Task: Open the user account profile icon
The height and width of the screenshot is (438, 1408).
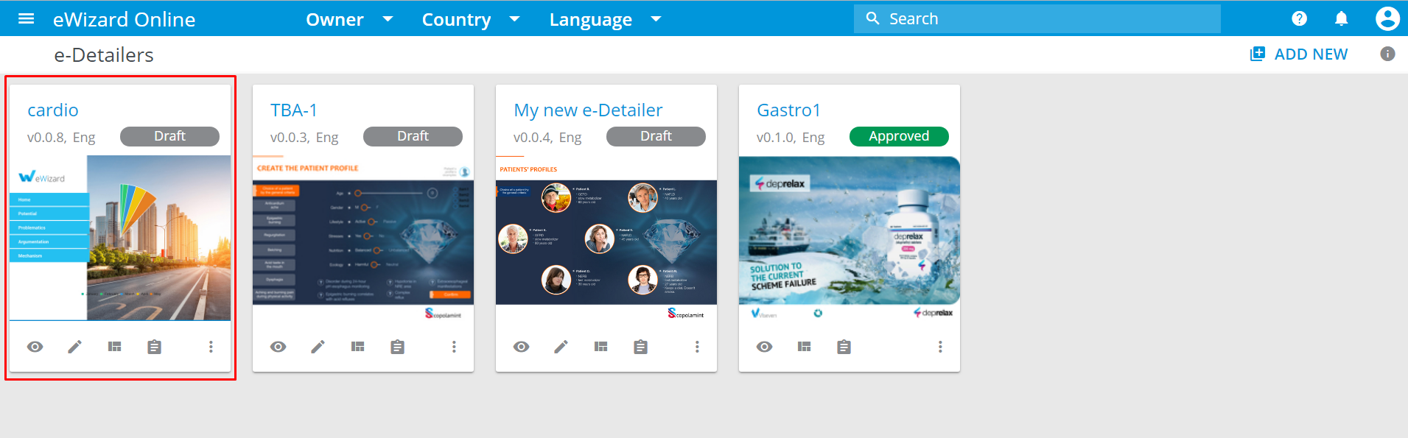Action: click(x=1387, y=19)
